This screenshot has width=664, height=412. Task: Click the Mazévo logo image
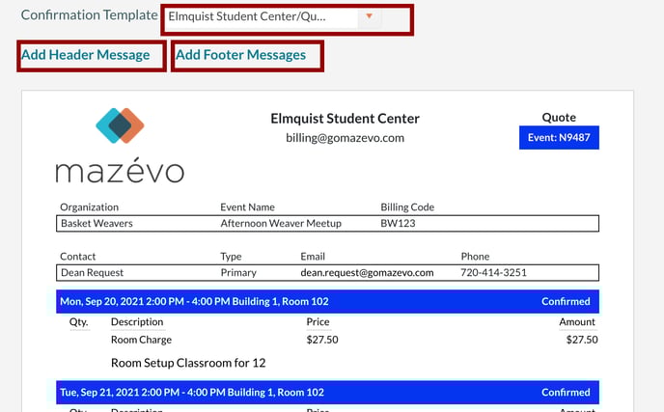click(120, 145)
